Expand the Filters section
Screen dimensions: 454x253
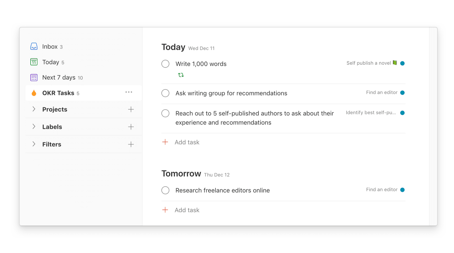[x=34, y=144]
